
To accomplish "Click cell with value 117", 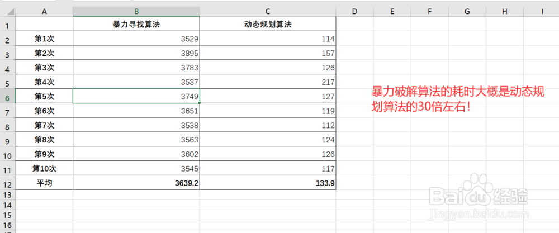I will coord(268,168).
